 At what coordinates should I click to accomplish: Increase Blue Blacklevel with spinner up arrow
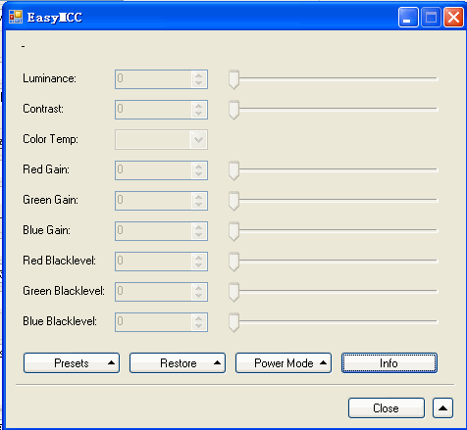click(x=198, y=318)
